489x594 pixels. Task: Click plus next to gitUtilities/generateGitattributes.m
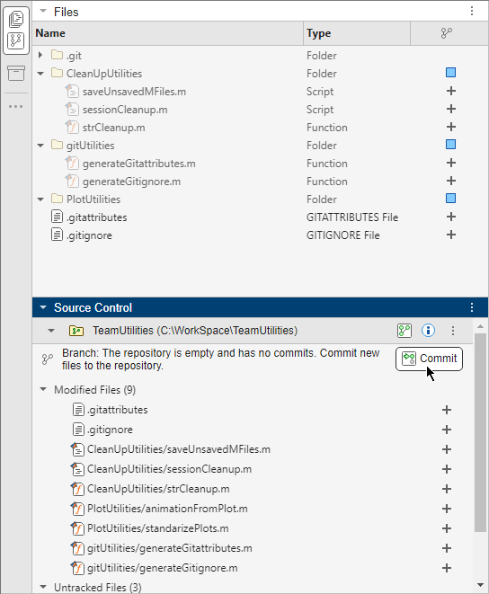tap(447, 548)
